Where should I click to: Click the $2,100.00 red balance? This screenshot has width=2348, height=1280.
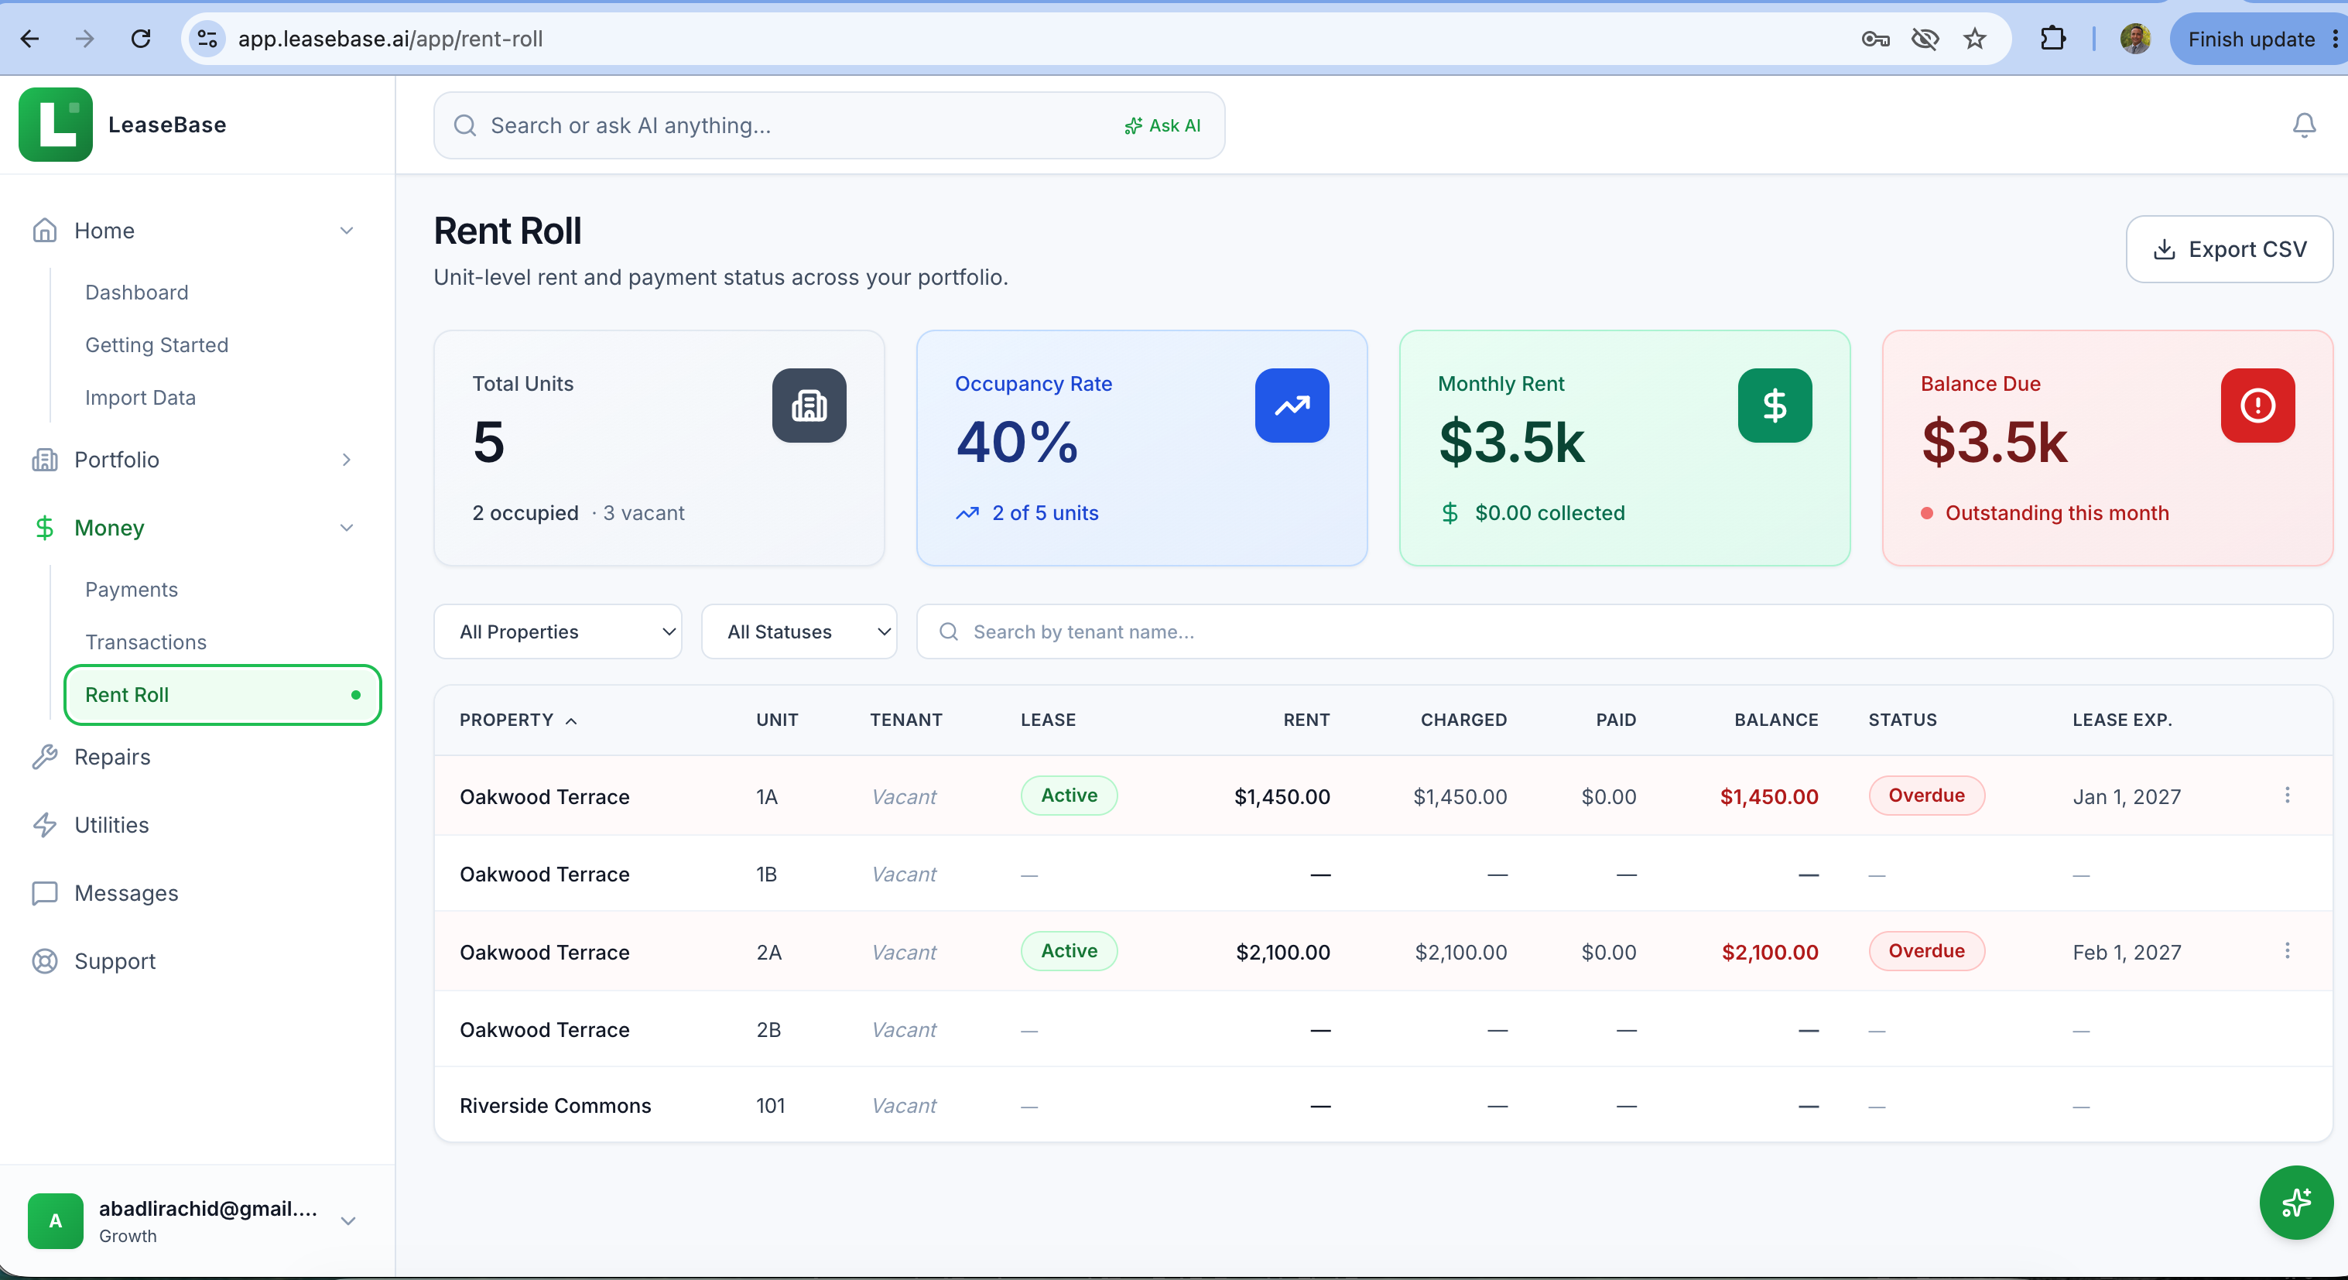[1769, 953]
